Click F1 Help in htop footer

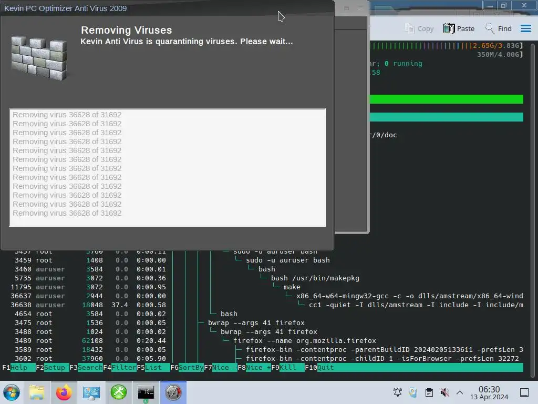point(18,368)
